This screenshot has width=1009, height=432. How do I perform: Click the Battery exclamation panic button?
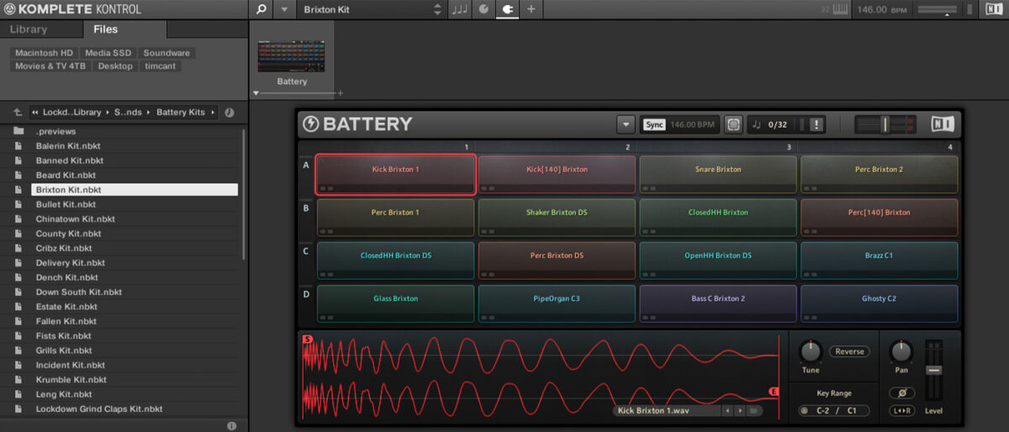[817, 124]
